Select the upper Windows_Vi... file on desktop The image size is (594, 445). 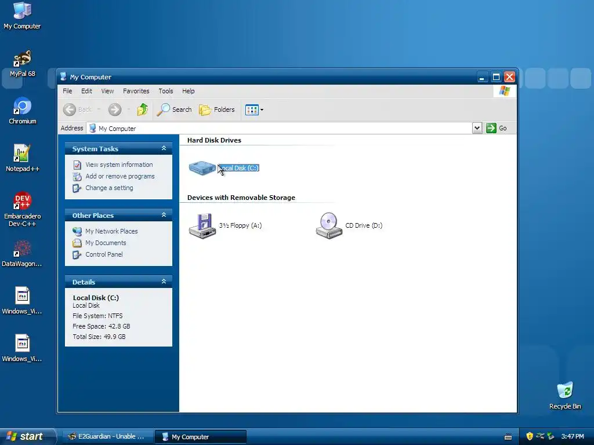[22, 301]
